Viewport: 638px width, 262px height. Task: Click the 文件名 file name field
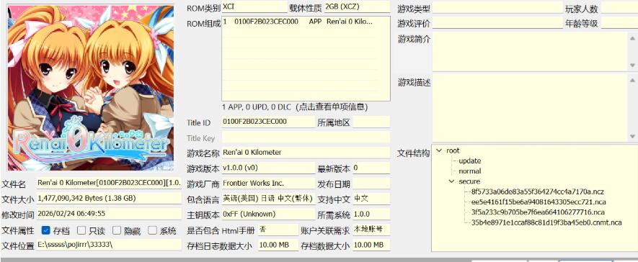click(109, 184)
